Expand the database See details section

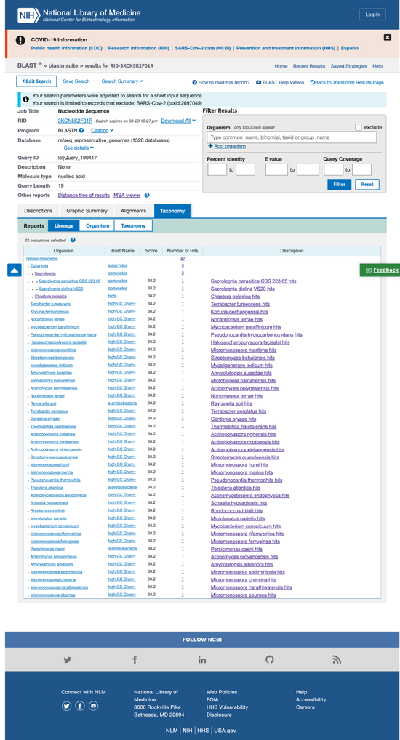tap(79, 148)
